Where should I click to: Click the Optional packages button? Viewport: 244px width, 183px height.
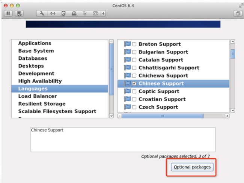(192, 167)
